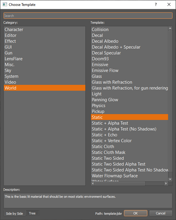The image size is (176, 220).
Task: Select the Sky category
Action: pyautogui.click(x=45, y=70)
